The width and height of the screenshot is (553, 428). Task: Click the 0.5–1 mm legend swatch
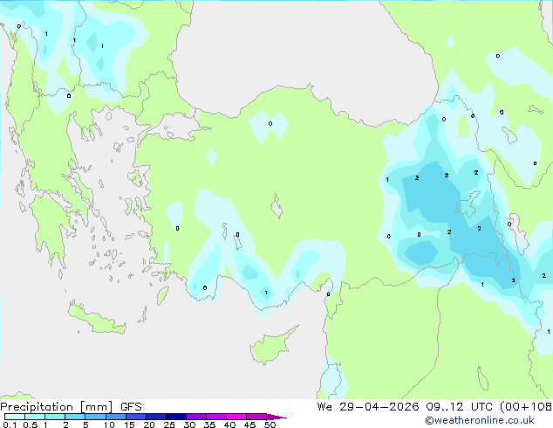pos(35,417)
